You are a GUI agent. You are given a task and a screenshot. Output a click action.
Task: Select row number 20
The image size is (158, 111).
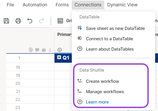point(18,83)
